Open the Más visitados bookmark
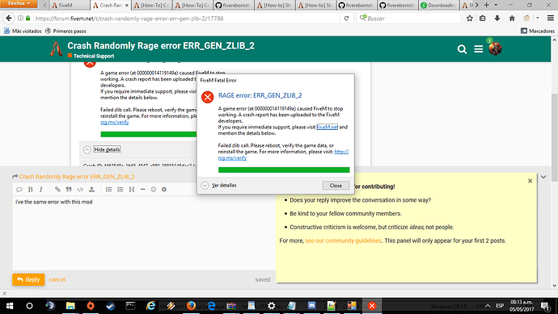This screenshot has height=314, width=558. (x=23, y=31)
